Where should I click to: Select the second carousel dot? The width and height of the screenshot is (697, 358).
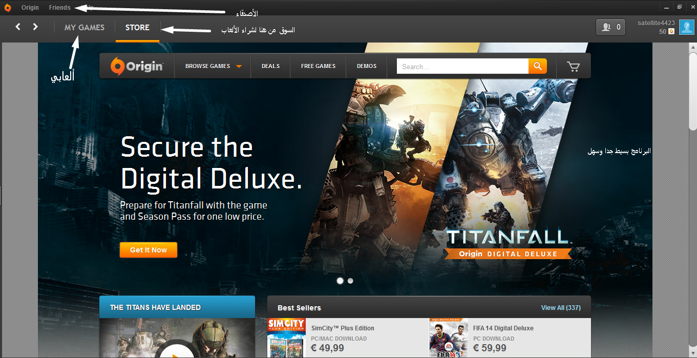point(350,281)
